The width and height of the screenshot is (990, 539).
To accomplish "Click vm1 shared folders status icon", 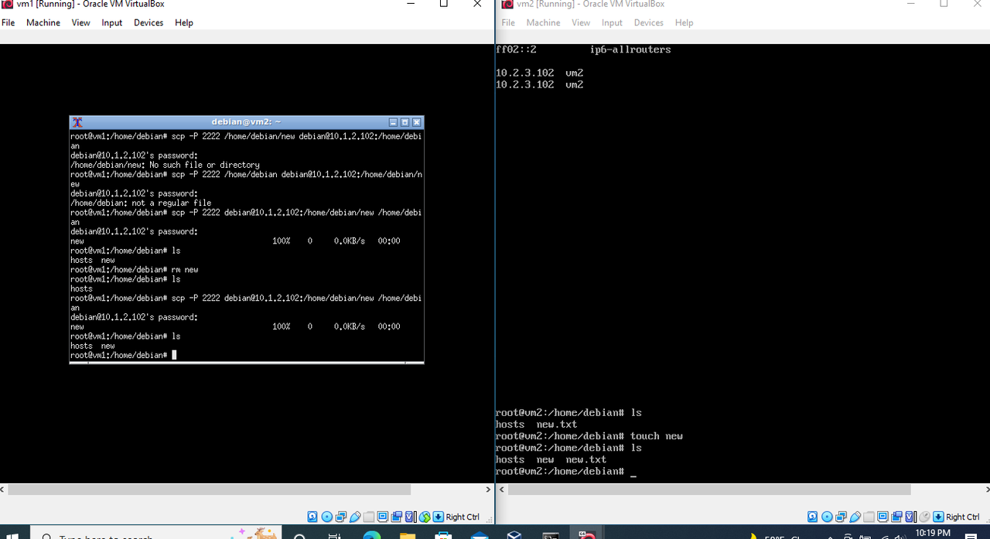I will click(x=369, y=517).
